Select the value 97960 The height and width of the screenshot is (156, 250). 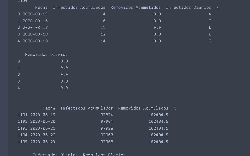tap(107, 135)
